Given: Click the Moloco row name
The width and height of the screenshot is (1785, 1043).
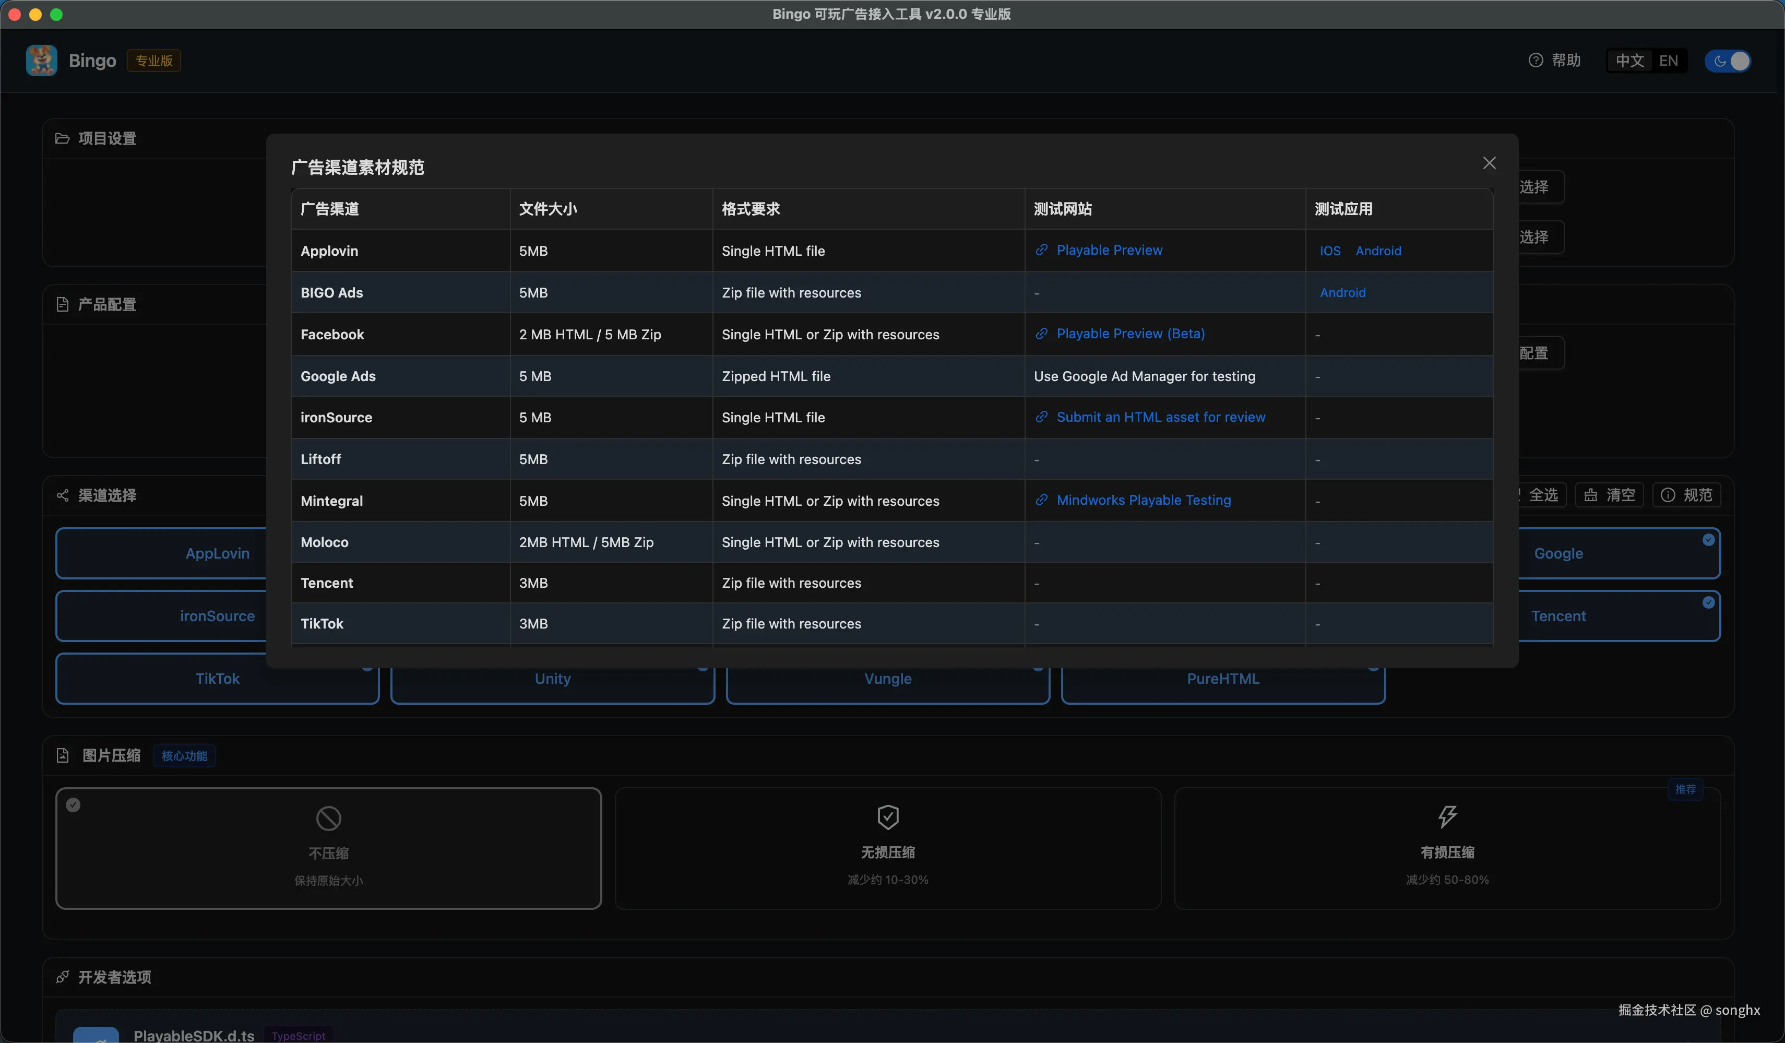Looking at the screenshot, I should click(325, 542).
